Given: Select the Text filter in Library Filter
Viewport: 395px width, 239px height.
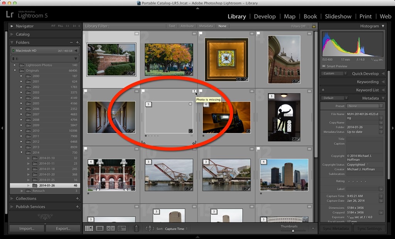Looking at the screenshot, I should [172, 26].
